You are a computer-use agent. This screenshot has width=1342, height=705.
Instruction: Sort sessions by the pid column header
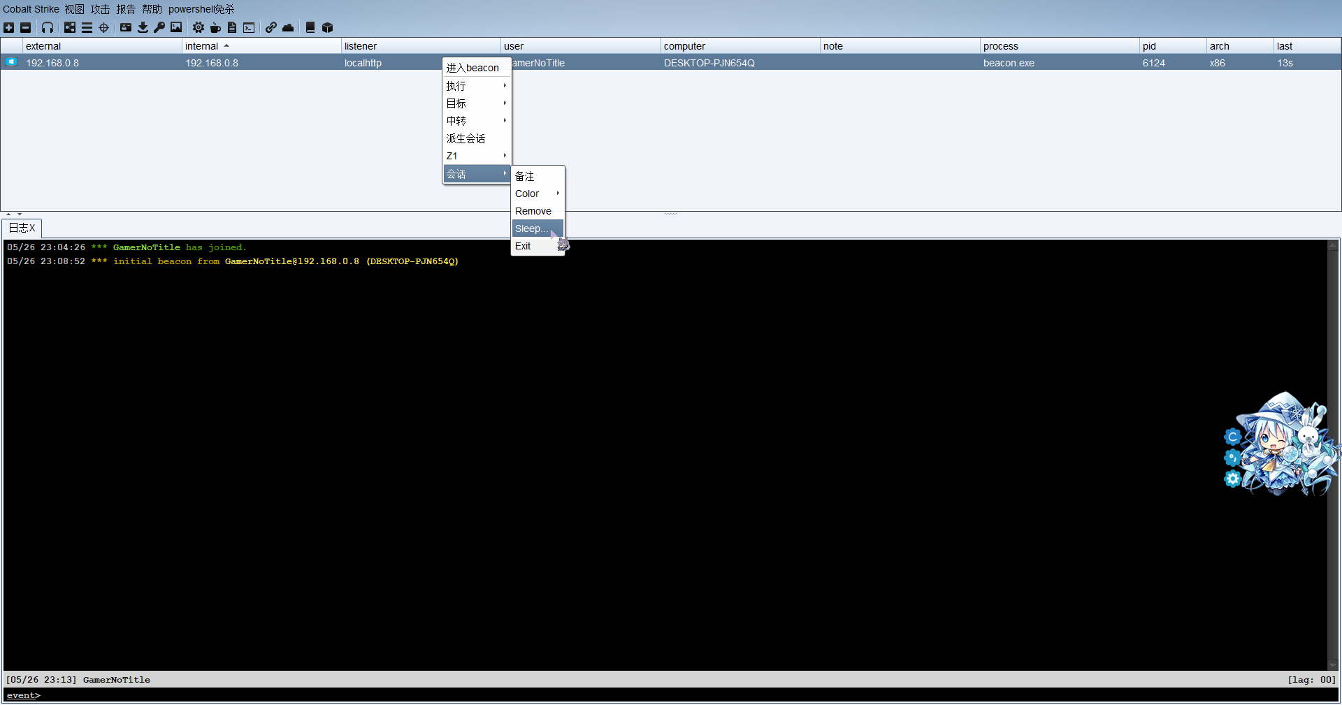pos(1171,46)
